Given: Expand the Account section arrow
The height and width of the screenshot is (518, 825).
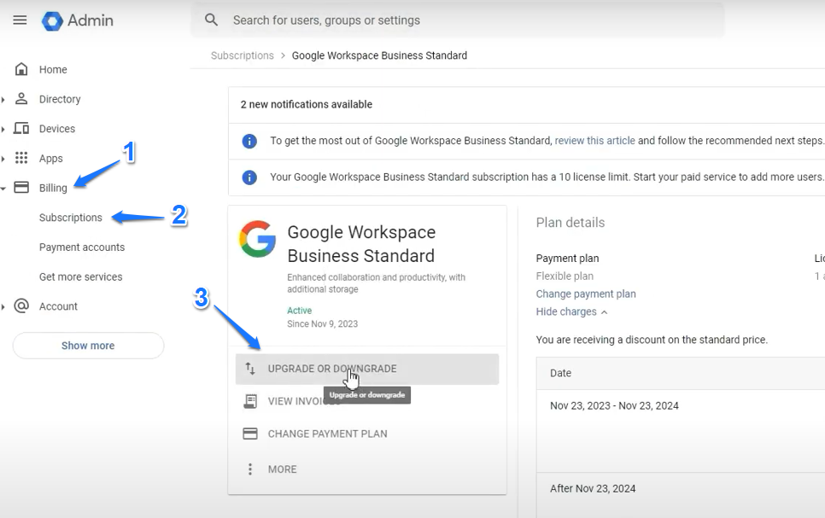Looking at the screenshot, I should pos(3,307).
